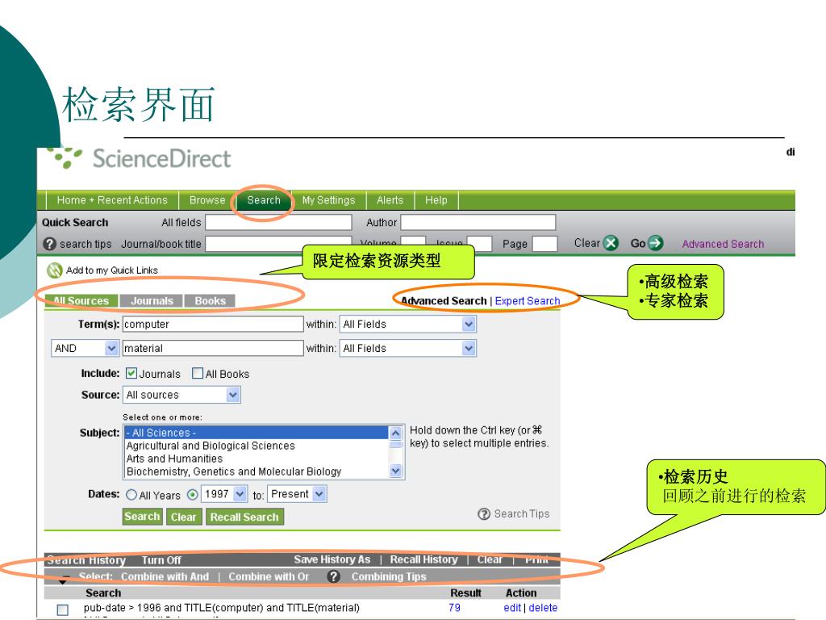The width and height of the screenshot is (826, 620).
Task: Check the box for the pub-date > 1996 search row
Action: click(x=63, y=610)
